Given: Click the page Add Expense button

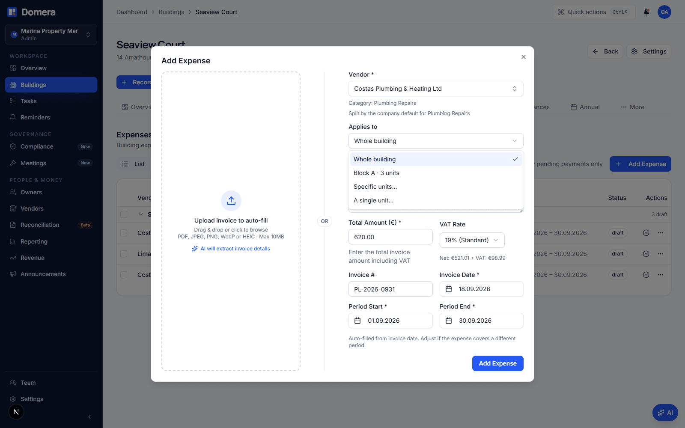Looking at the screenshot, I should point(640,164).
